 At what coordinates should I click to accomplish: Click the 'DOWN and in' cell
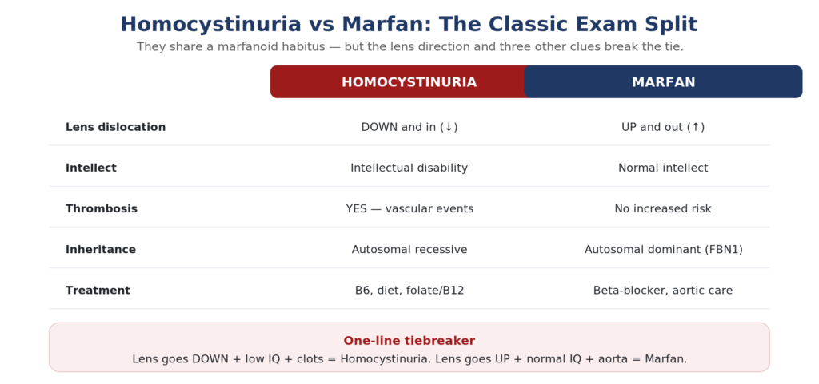coord(409,127)
